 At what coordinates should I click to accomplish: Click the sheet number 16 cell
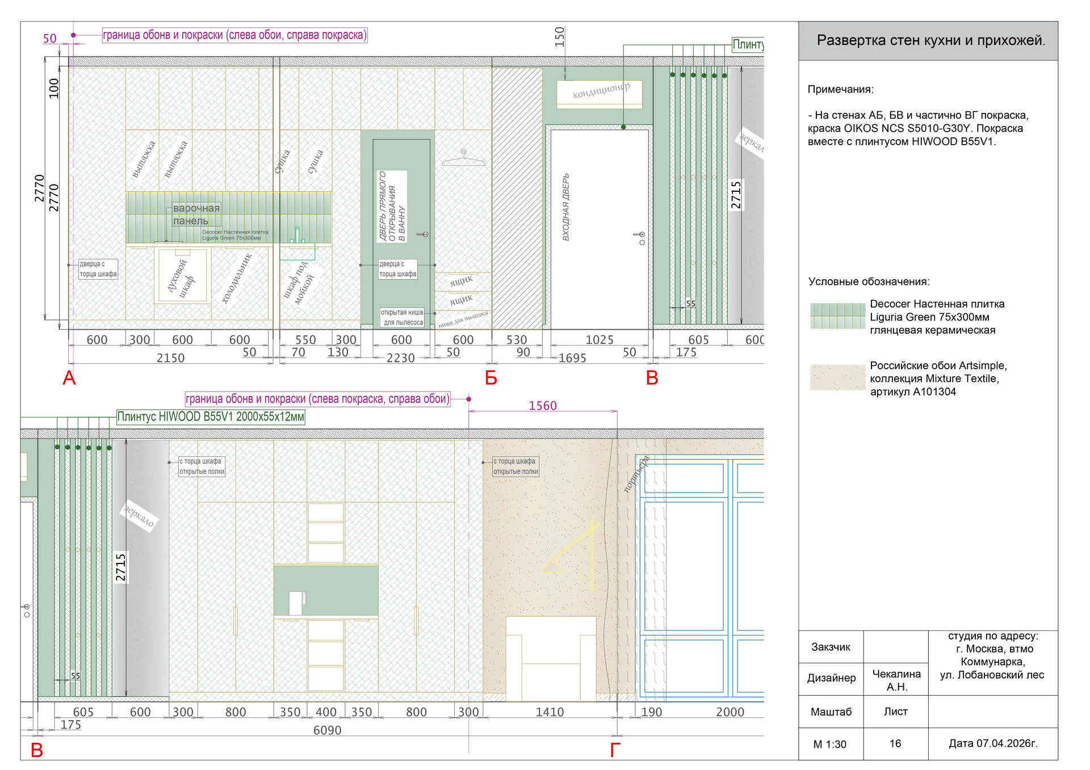pyautogui.click(x=895, y=743)
